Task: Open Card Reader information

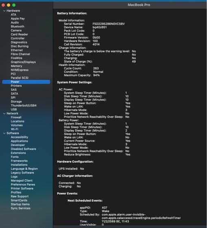Action: point(20,34)
